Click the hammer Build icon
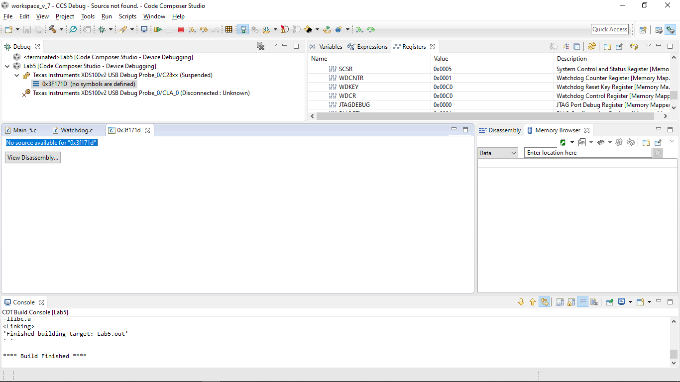The width and height of the screenshot is (680, 382). pos(52,29)
